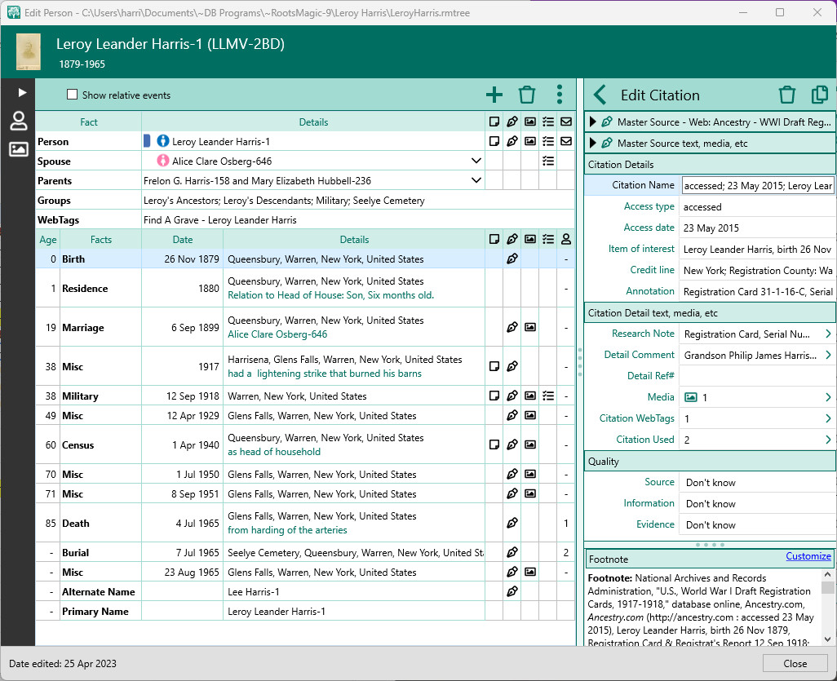
Task: Open the Parents dropdown arrow
Action: point(476,181)
